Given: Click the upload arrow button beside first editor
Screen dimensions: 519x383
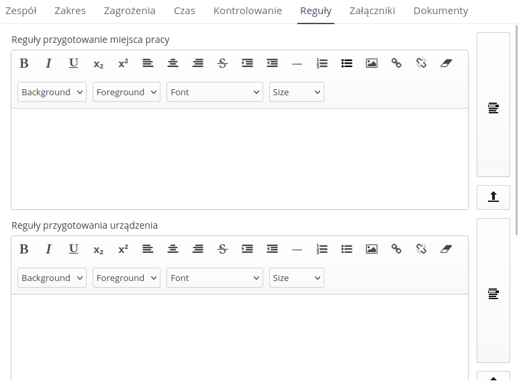Looking at the screenshot, I should tap(493, 197).
